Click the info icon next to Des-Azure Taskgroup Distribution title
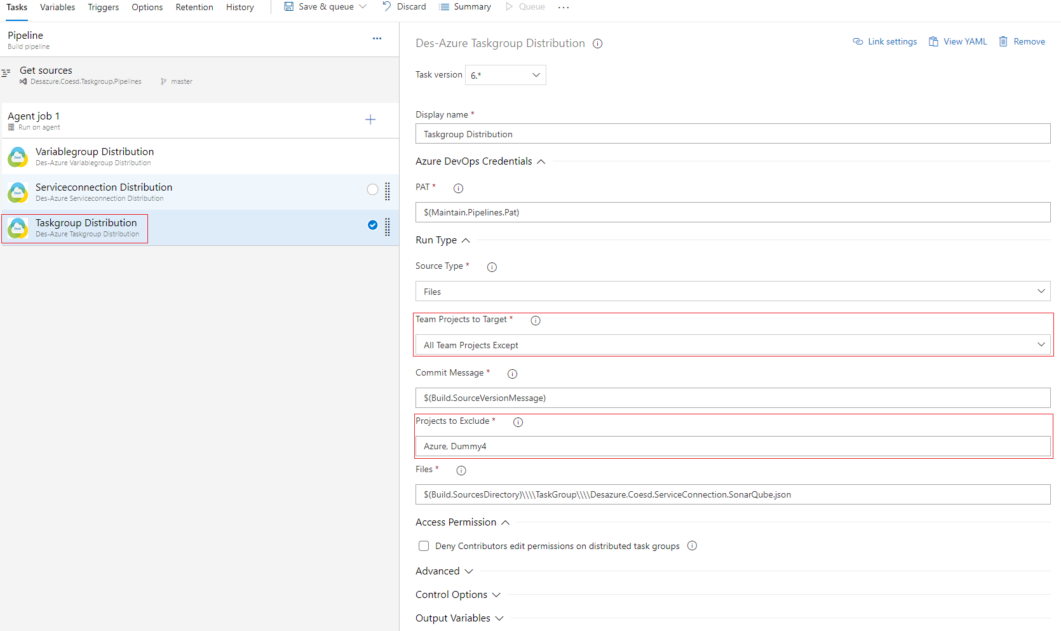This screenshot has width=1061, height=631. pos(597,44)
